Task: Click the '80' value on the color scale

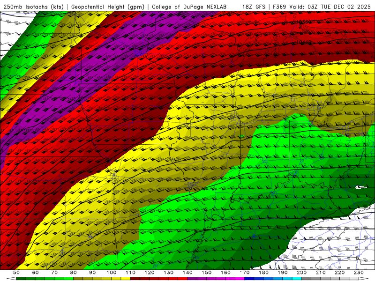Action: [x=74, y=273]
